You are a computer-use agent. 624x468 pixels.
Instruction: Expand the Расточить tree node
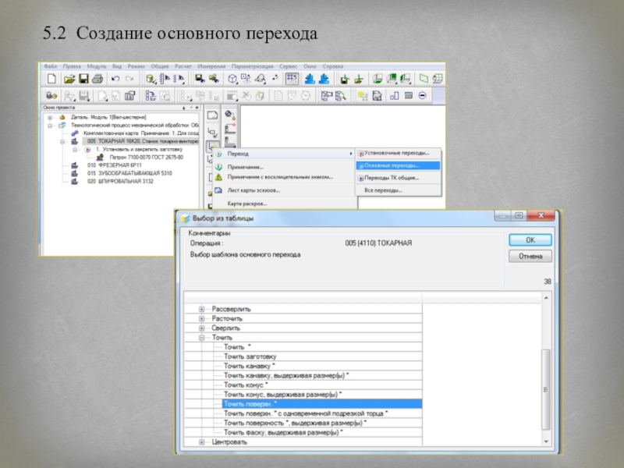point(201,318)
